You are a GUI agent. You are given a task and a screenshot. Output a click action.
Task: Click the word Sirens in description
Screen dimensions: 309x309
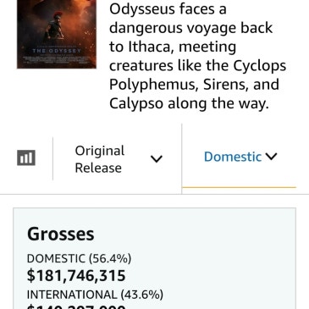(x=226, y=85)
